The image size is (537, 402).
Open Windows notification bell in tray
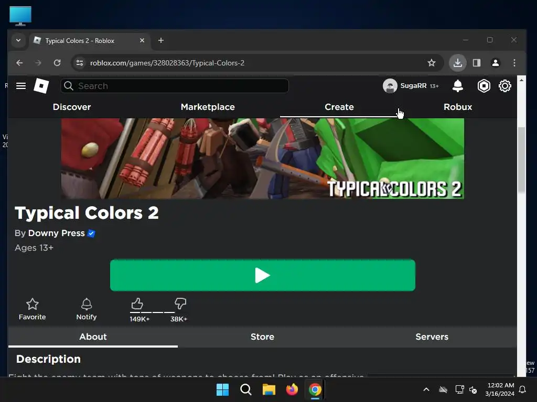click(523, 389)
